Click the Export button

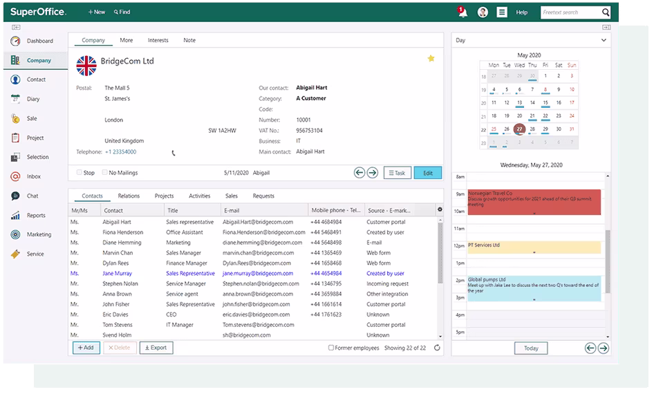pyautogui.click(x=156, y=348)
